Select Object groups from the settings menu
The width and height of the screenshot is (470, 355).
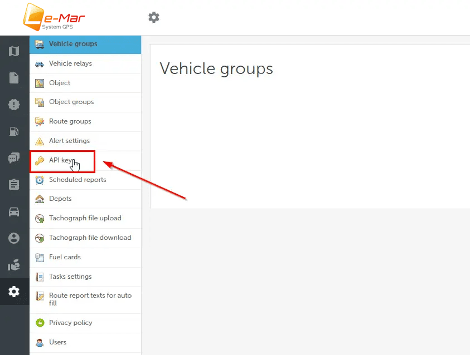click(71, 102)
